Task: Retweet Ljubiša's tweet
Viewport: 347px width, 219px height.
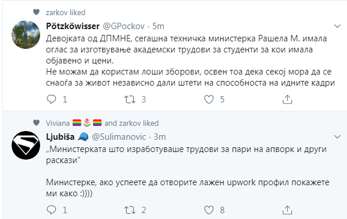Action: coord(130,210)
